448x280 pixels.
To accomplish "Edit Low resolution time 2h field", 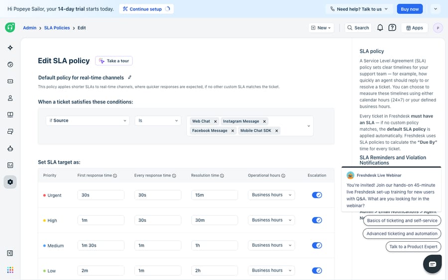I will pos(214,270).
